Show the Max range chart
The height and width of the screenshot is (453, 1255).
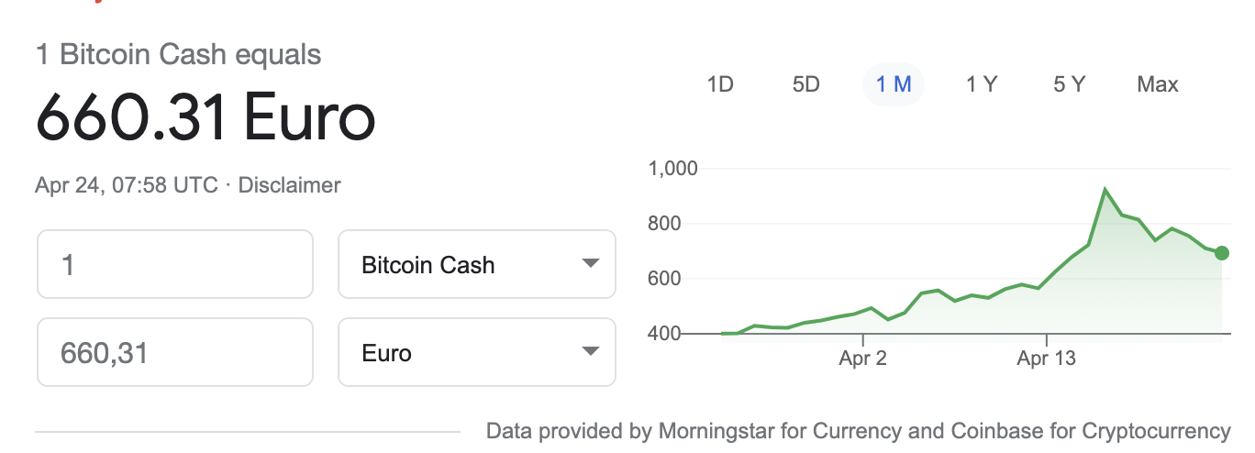tap(1158, 84)
